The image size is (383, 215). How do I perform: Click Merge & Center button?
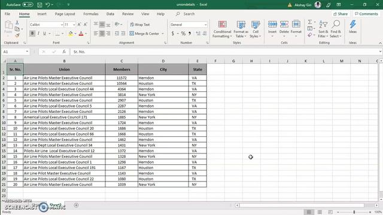click(x=144, y=33)
